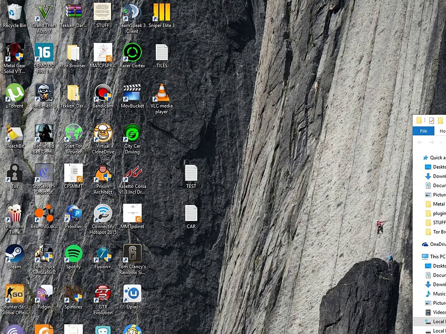Select Quick access in Explorer sidebar
The width and height of the screenshot is (446, 334).
(434, 158)
